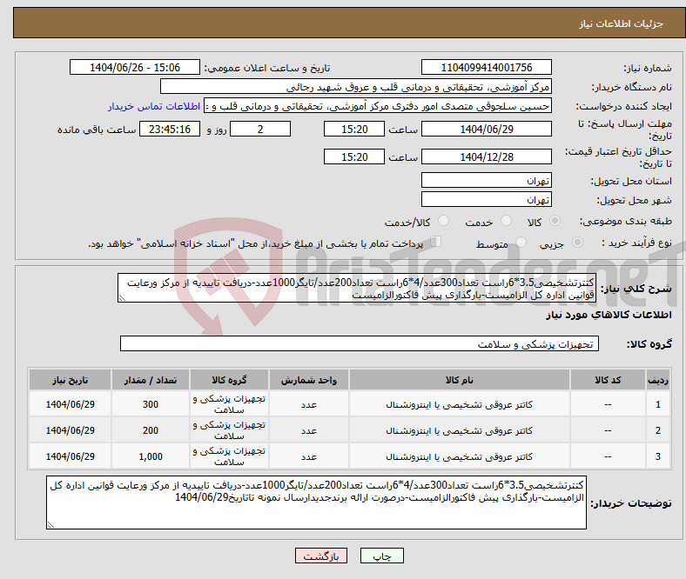This screenshot has width=686, height=579.
Task: Toggle the Islamic treasury payment checkbox
Action: [x=436, y=242]
